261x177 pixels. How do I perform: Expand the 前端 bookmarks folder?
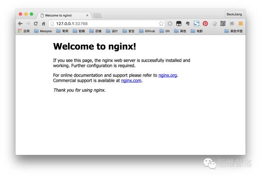tap(79, 31)
